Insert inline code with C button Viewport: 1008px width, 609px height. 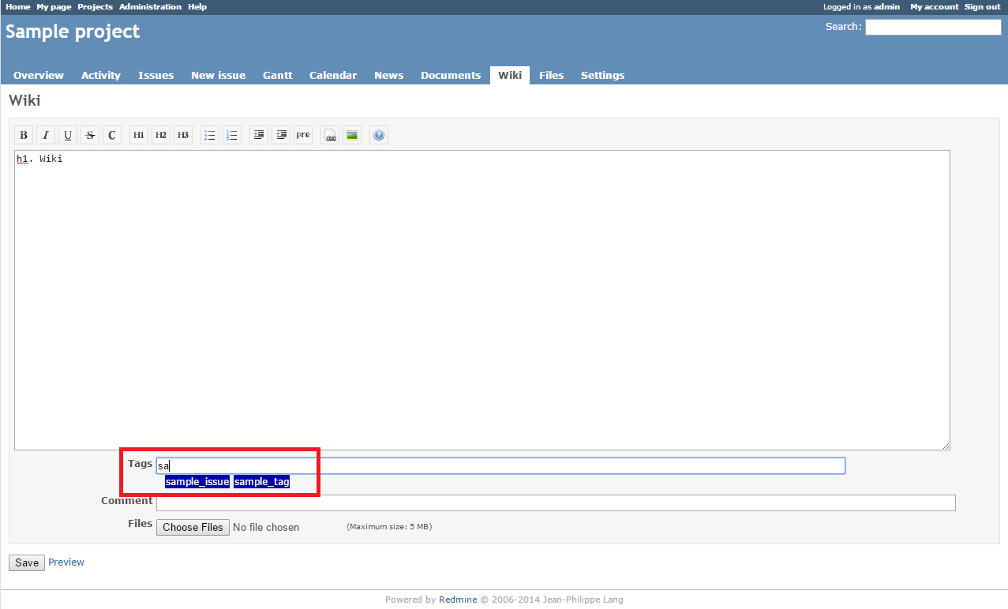[x=112, y=135]
